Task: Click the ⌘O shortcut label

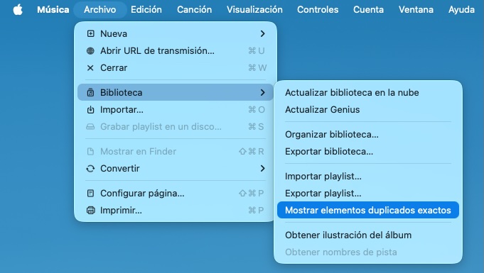Action: (x=257, y=110)
